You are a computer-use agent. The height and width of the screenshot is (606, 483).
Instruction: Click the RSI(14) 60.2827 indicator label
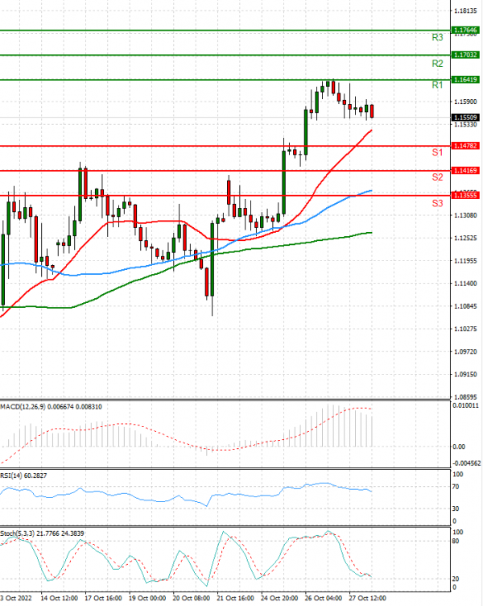pyautogui.click(x=23, y=475)
